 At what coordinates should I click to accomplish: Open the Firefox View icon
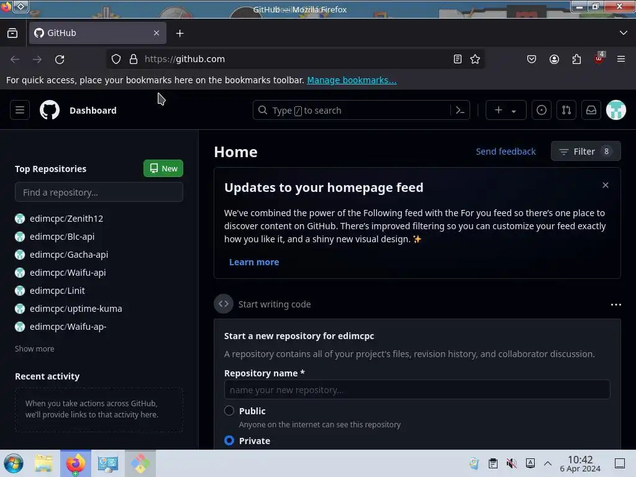(x=12, y=34)
